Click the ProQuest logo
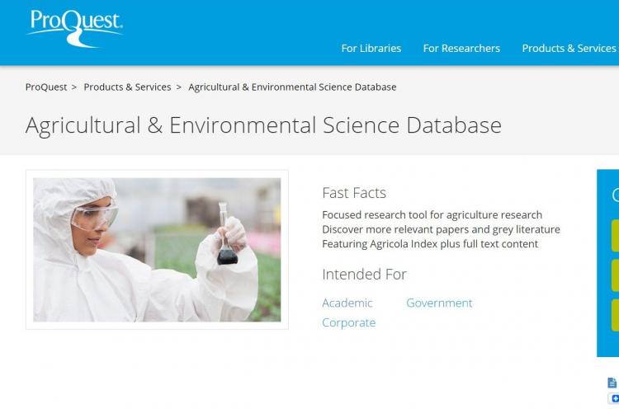This screenshot has width=619, height=409. tap(74, 27)
